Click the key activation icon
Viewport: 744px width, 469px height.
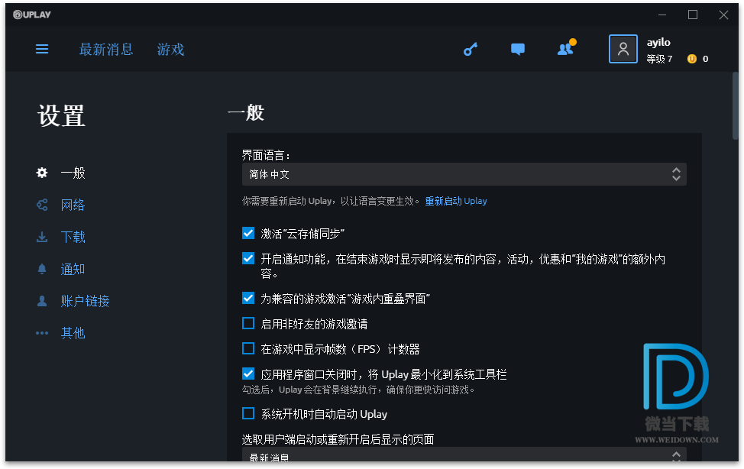pos(471,49)
